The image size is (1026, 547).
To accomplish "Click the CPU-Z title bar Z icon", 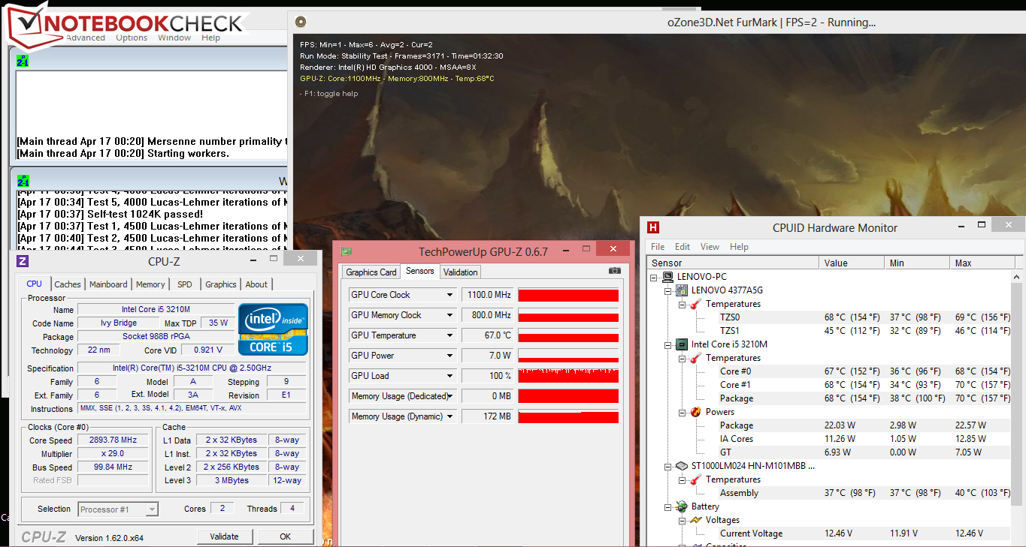I will (x=23, y=261).
